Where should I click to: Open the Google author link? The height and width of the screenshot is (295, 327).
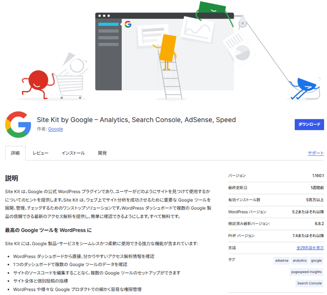pos(55,129)
